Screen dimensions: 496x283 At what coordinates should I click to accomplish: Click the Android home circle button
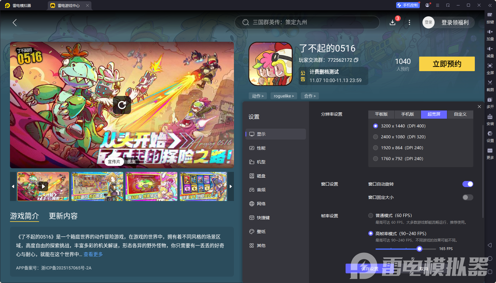[490, 258]
